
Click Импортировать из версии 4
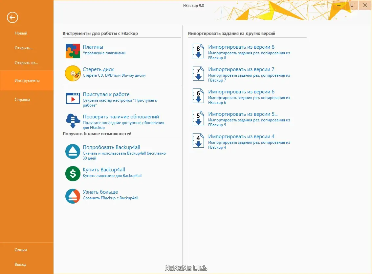[x=241, y=136]
